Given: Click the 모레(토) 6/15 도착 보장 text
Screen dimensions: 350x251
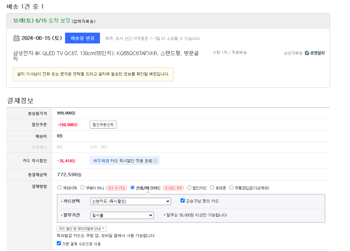Looking at the screenshot, I should click(x=42, y=21).
